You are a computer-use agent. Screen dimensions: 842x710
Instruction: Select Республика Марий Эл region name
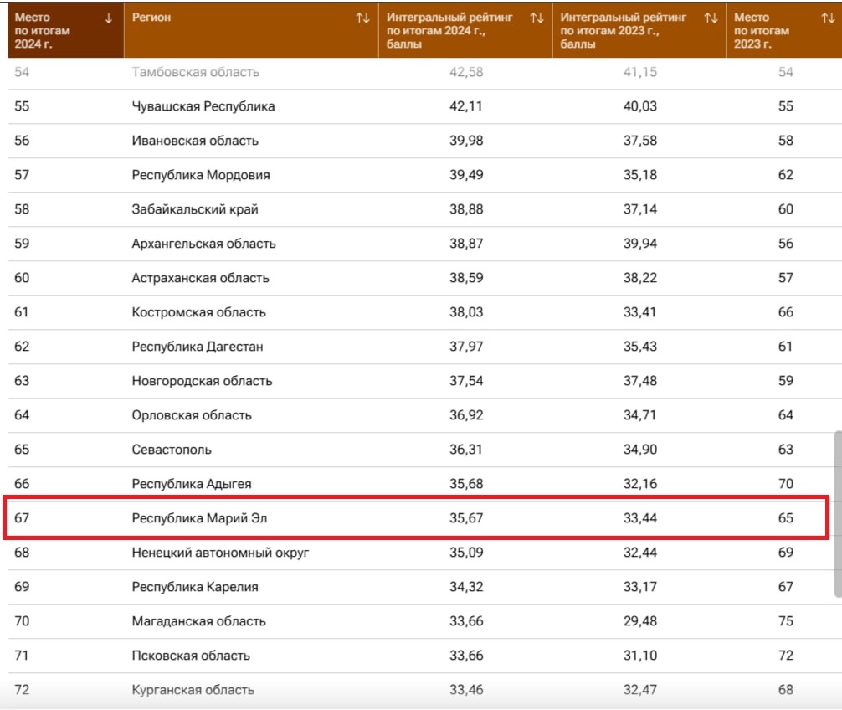point(199,518)
